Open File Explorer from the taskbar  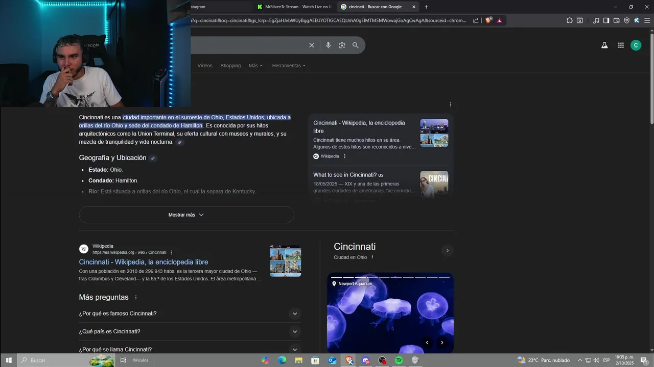298,360
